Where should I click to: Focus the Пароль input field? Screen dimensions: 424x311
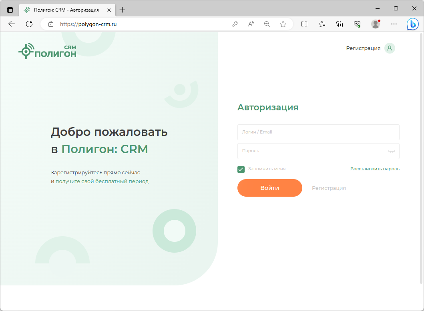[x=318, y=151]
